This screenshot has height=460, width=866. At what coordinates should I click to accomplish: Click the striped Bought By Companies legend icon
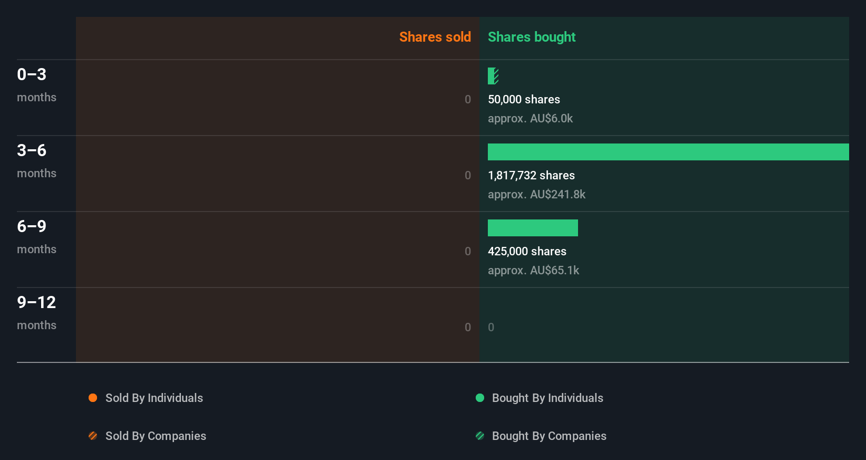(x=480, y=436)
